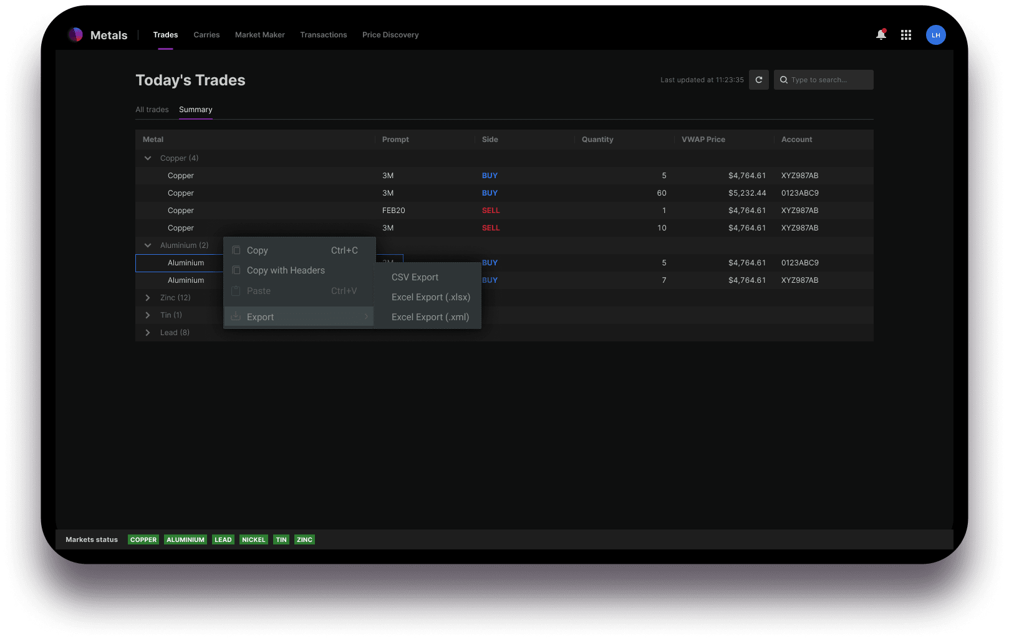
Task: Click the NICKEL market status badge
Action: (254, 539)
